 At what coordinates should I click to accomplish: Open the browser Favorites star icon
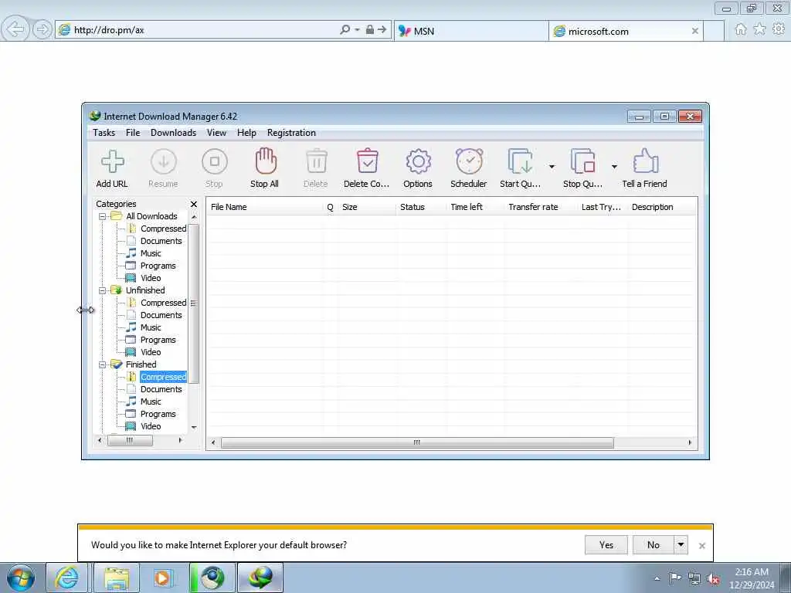760,29
